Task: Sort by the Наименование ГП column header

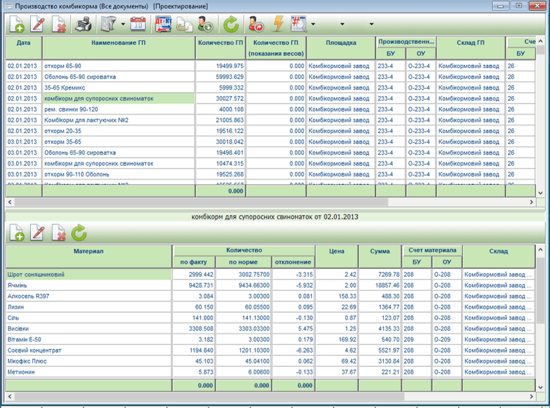Action: 118,42
